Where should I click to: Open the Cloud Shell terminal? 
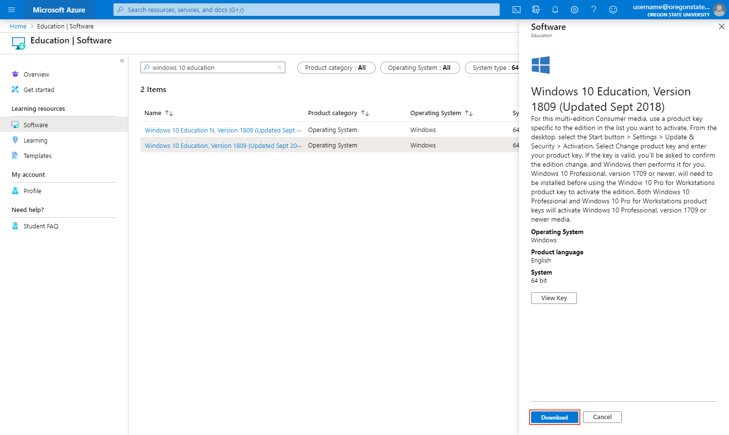coord(516,10)
